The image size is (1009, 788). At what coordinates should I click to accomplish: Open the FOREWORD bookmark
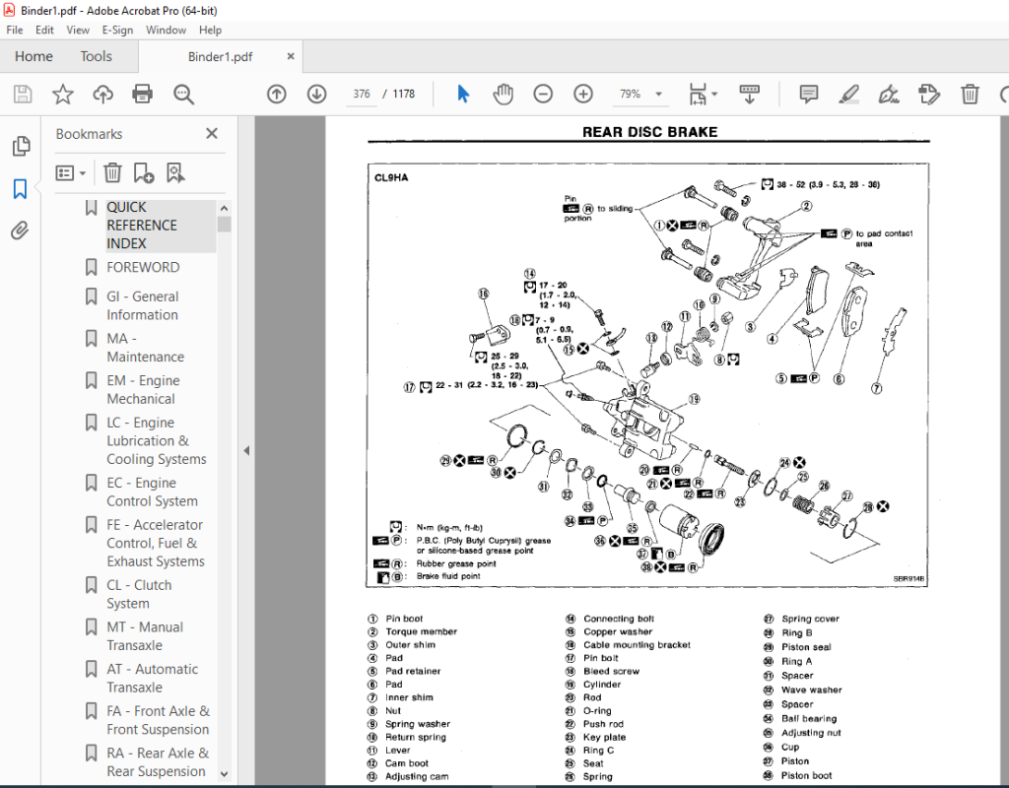pyautogui.click(x=143, y=267)
